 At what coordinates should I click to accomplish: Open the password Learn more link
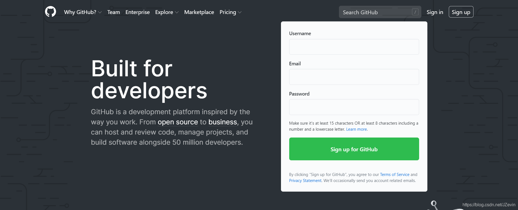(357, 129)
